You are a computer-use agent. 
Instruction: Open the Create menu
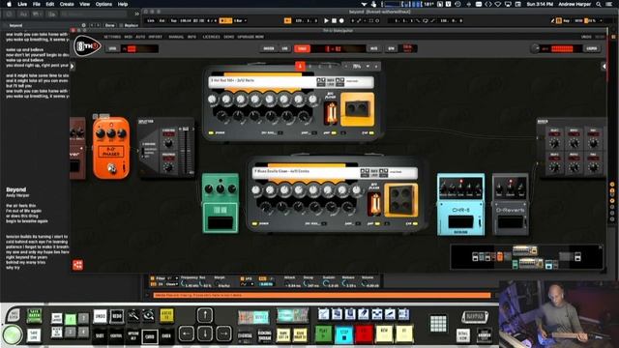tap(67, 4)
